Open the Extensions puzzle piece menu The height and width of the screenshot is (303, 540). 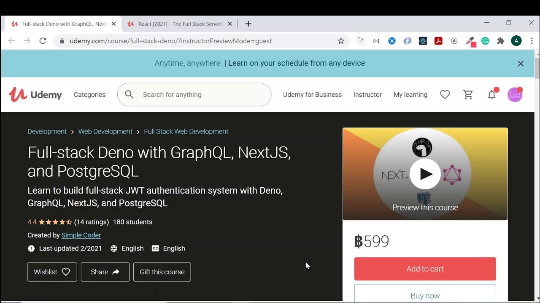pos(501,41)
